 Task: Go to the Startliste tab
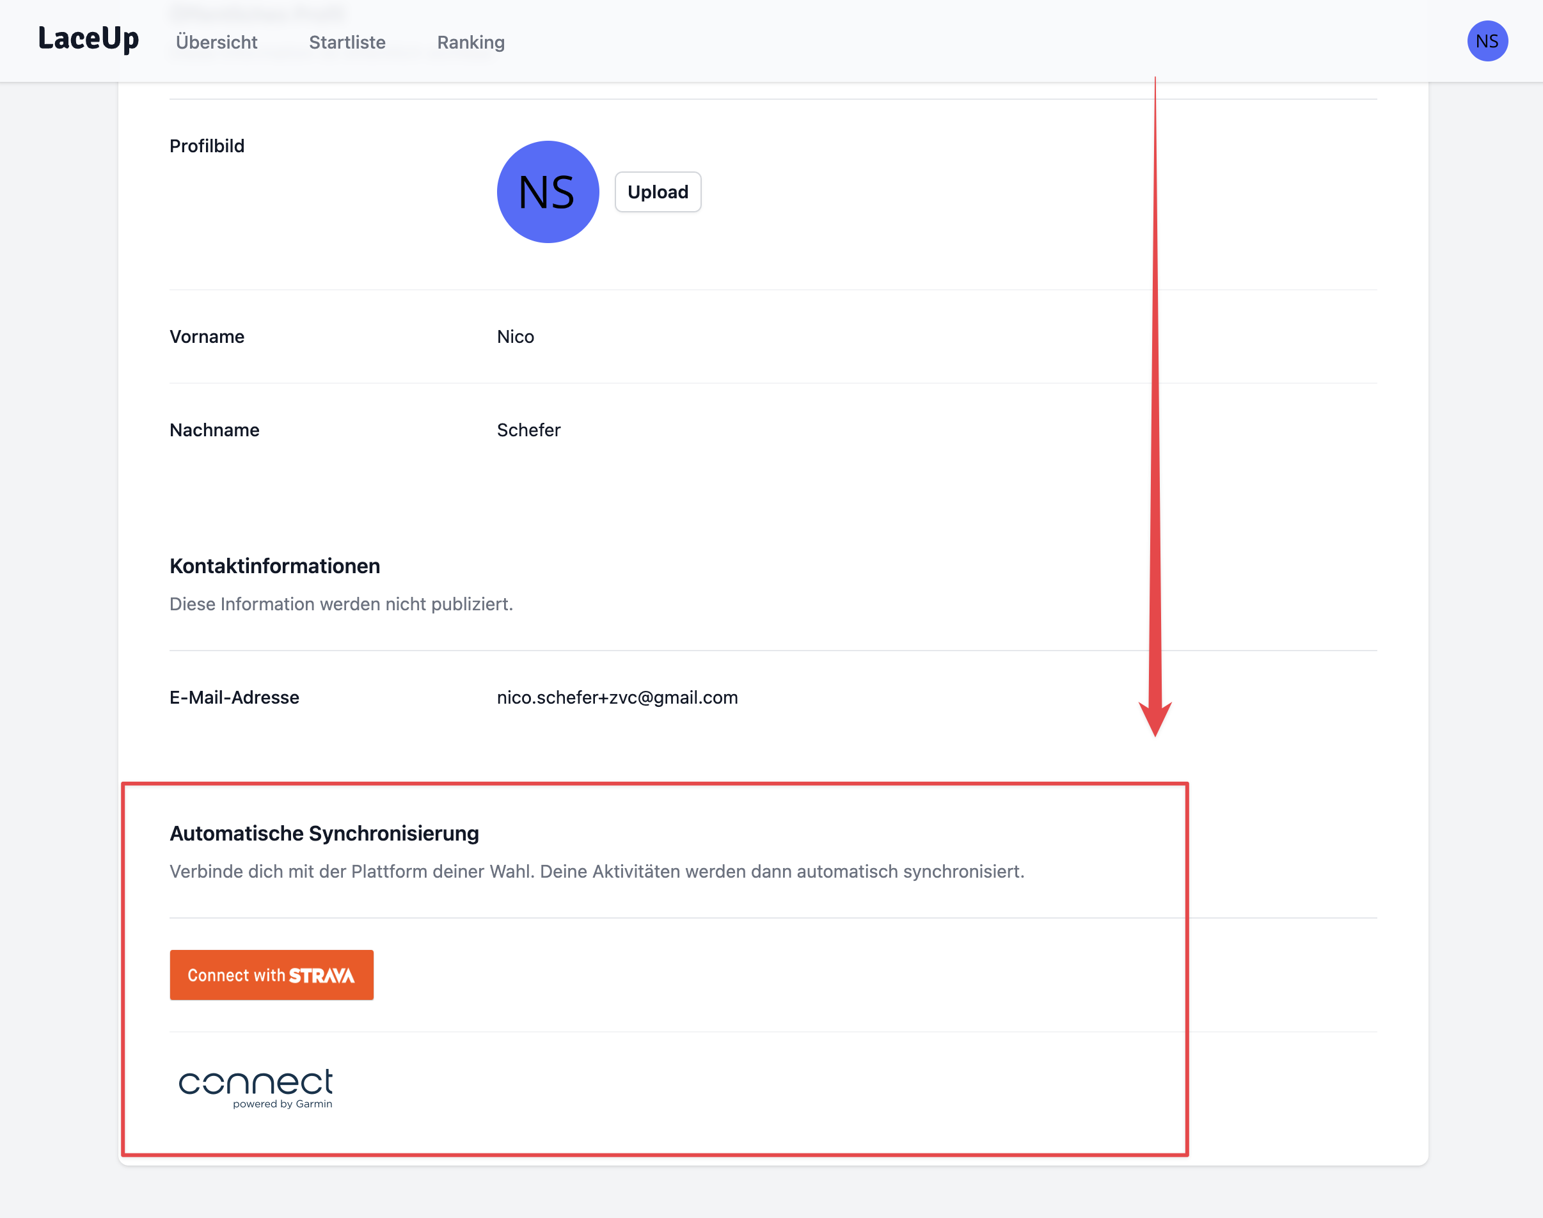347,43
